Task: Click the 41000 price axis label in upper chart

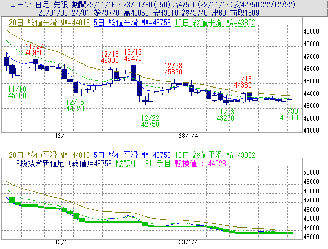Action: click(x=311, y=131)
